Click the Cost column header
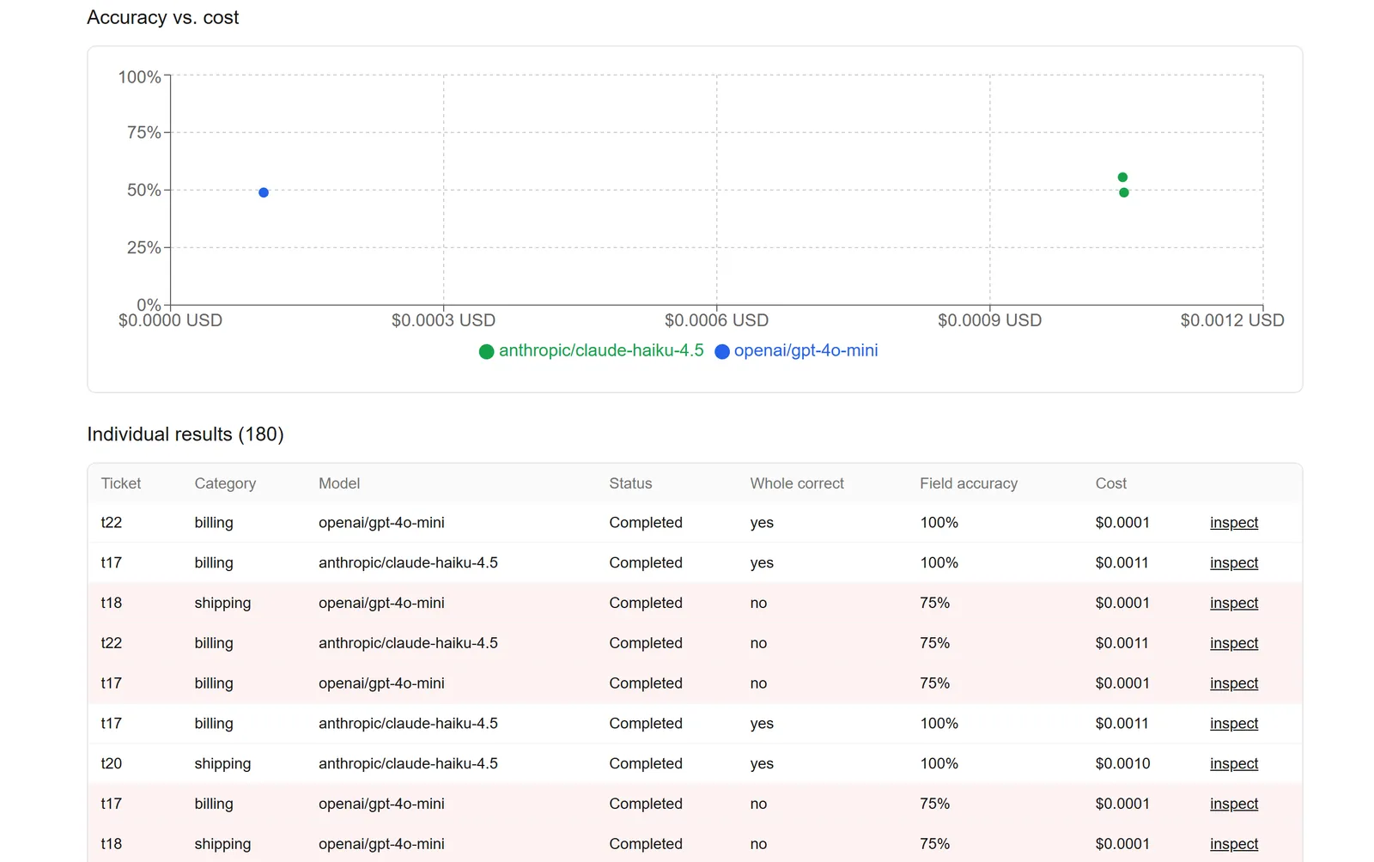Screen dimensions: 1374x862 tap(1110, 483)
